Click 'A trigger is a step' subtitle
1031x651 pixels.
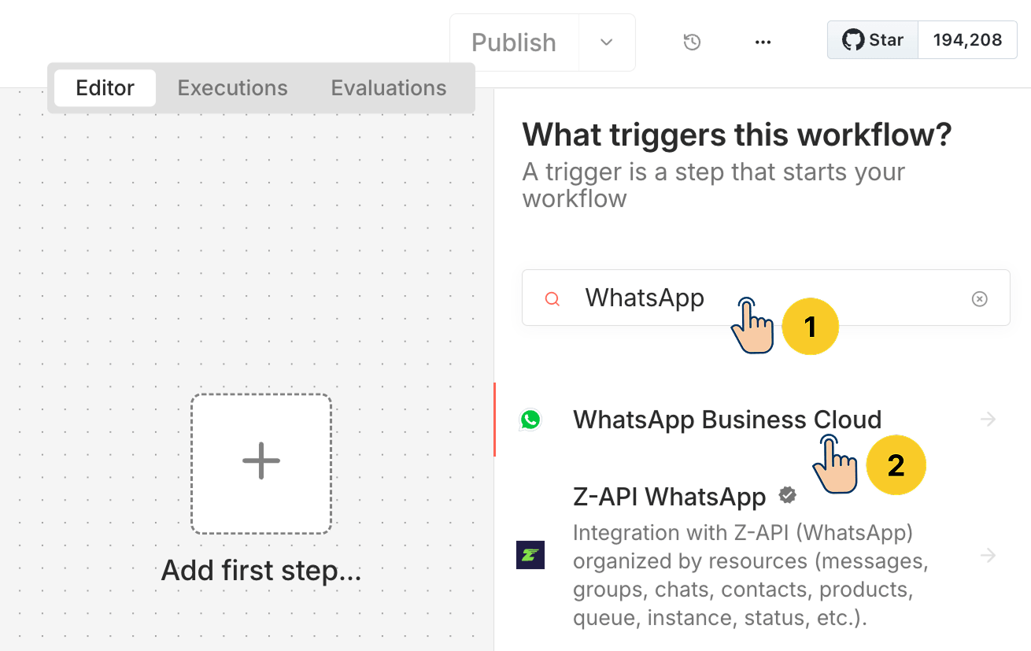(713, 185)
